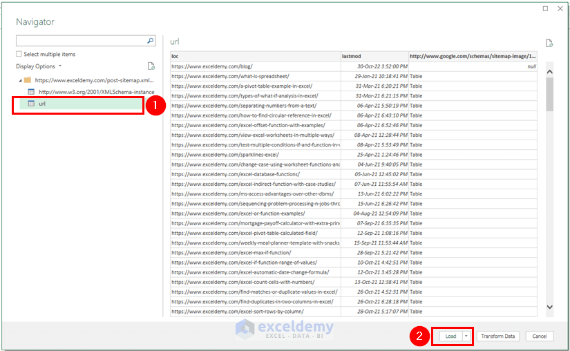Click the Transform Data button

click(x=498, y=336)
